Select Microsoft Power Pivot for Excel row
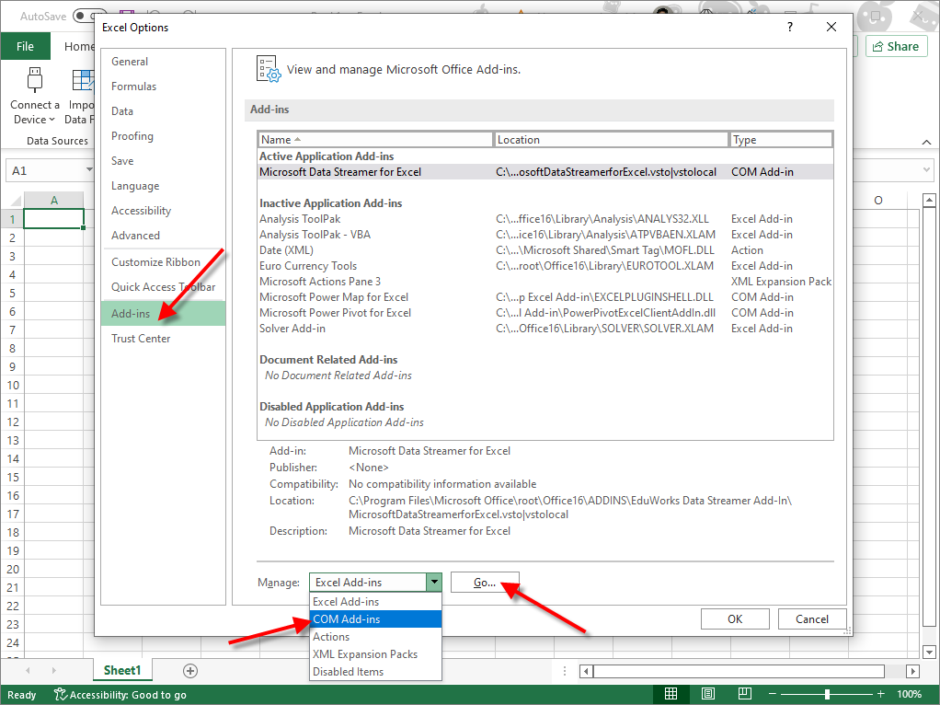Screen dimensions: 940x705 (545, 313)
